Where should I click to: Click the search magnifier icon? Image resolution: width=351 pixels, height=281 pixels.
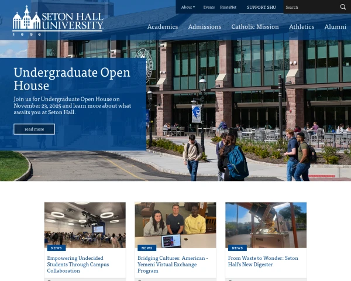[343, 7]
